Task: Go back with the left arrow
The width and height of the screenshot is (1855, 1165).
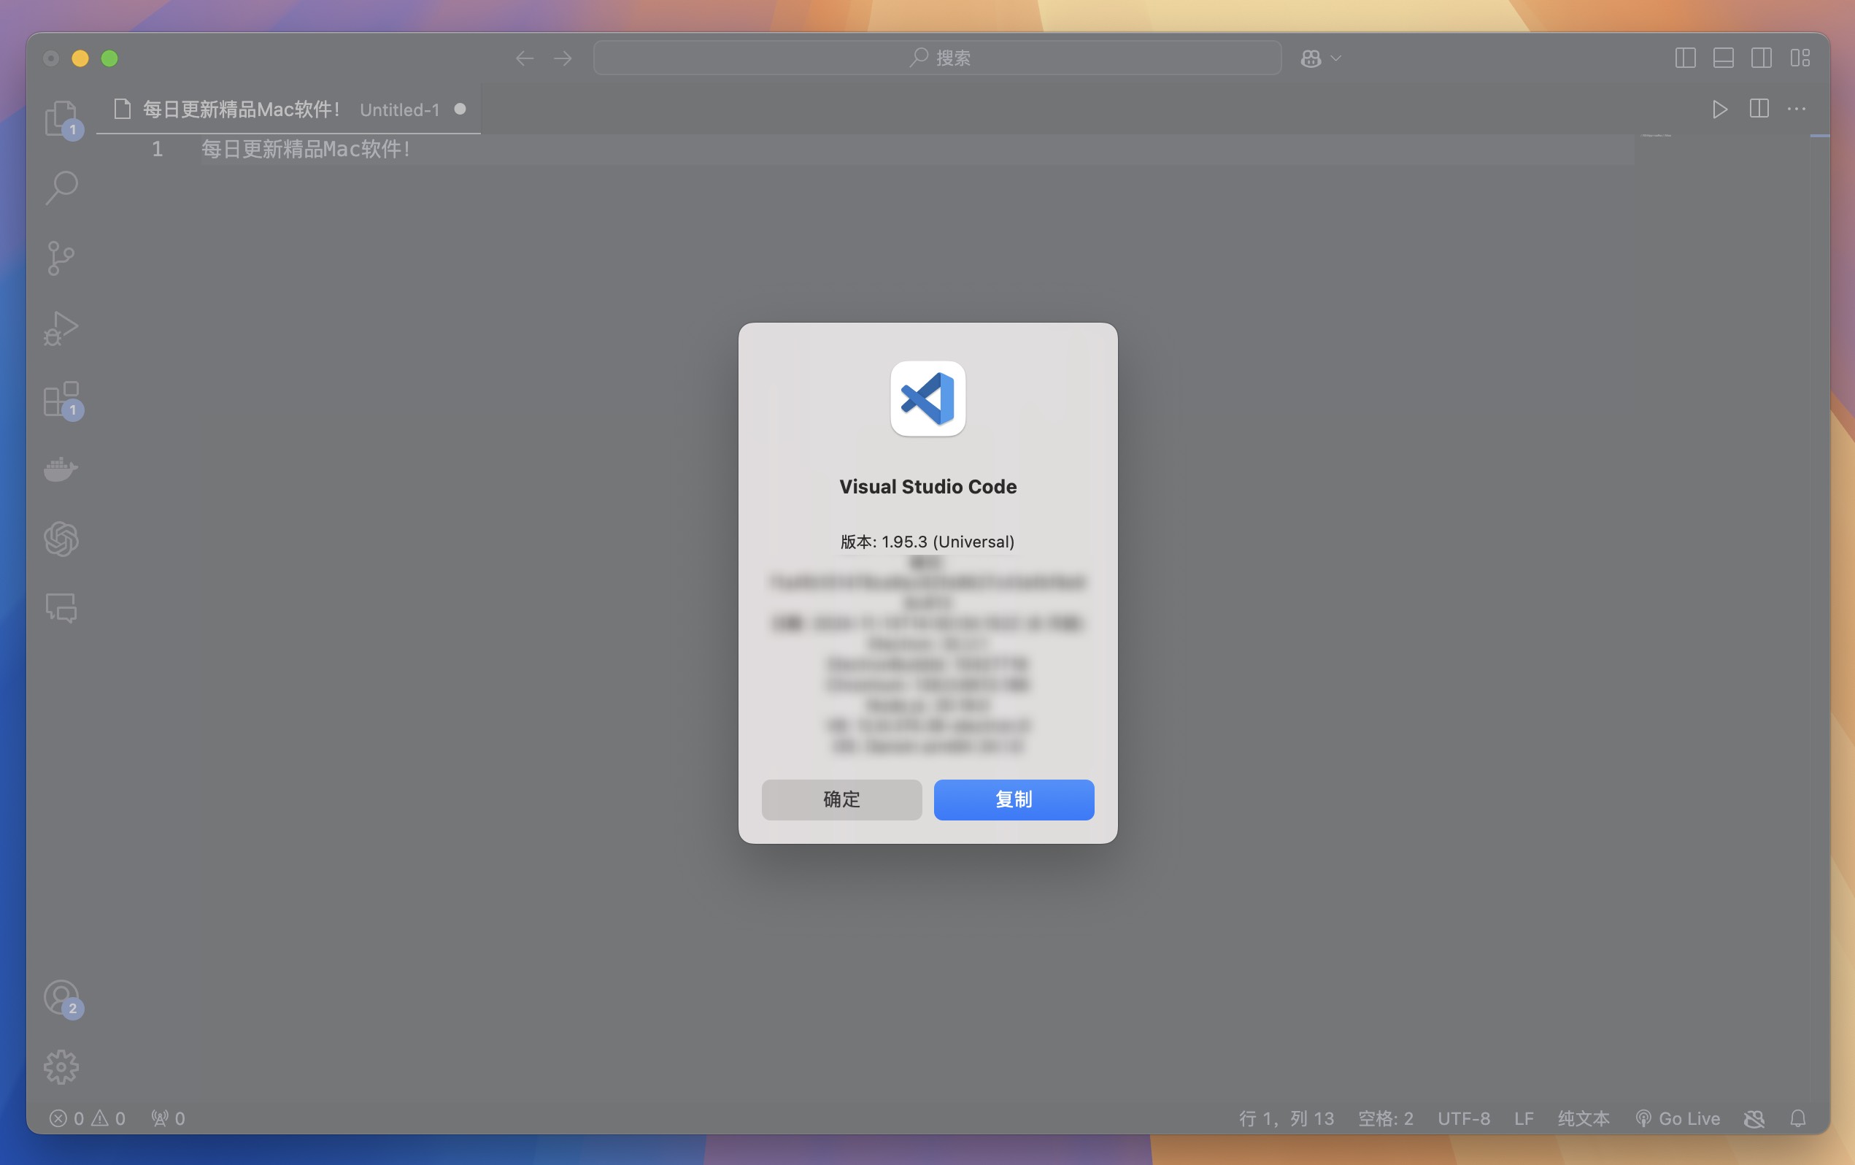Action: (x=525, y=58)
